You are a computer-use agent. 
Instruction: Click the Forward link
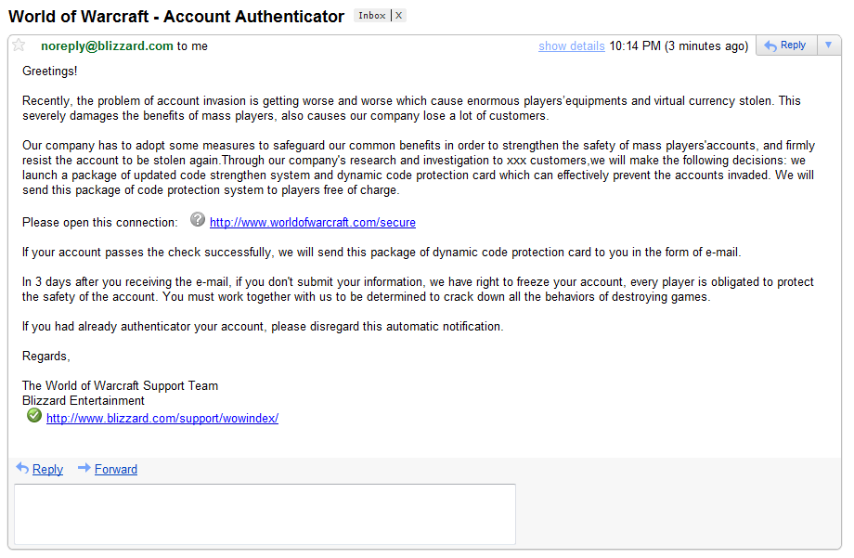click(x=116, y=469)
